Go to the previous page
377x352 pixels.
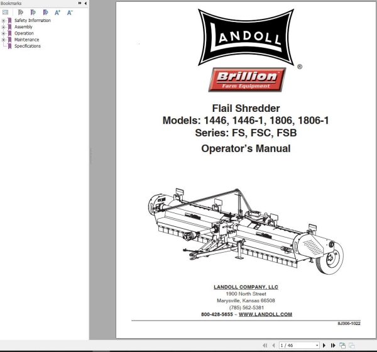pos(273,346)
